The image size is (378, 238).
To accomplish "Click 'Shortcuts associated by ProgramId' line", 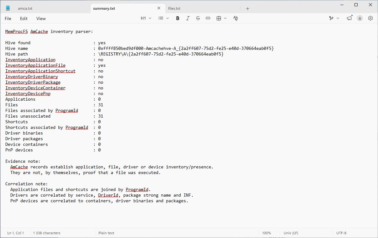I will (x=53, y=127).
